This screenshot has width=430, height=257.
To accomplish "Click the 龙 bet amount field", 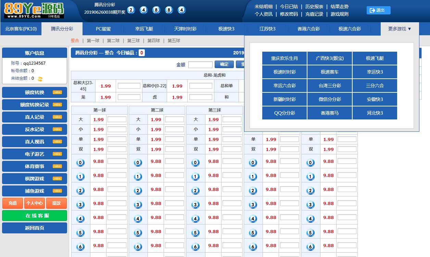I will tap(129, 97).
